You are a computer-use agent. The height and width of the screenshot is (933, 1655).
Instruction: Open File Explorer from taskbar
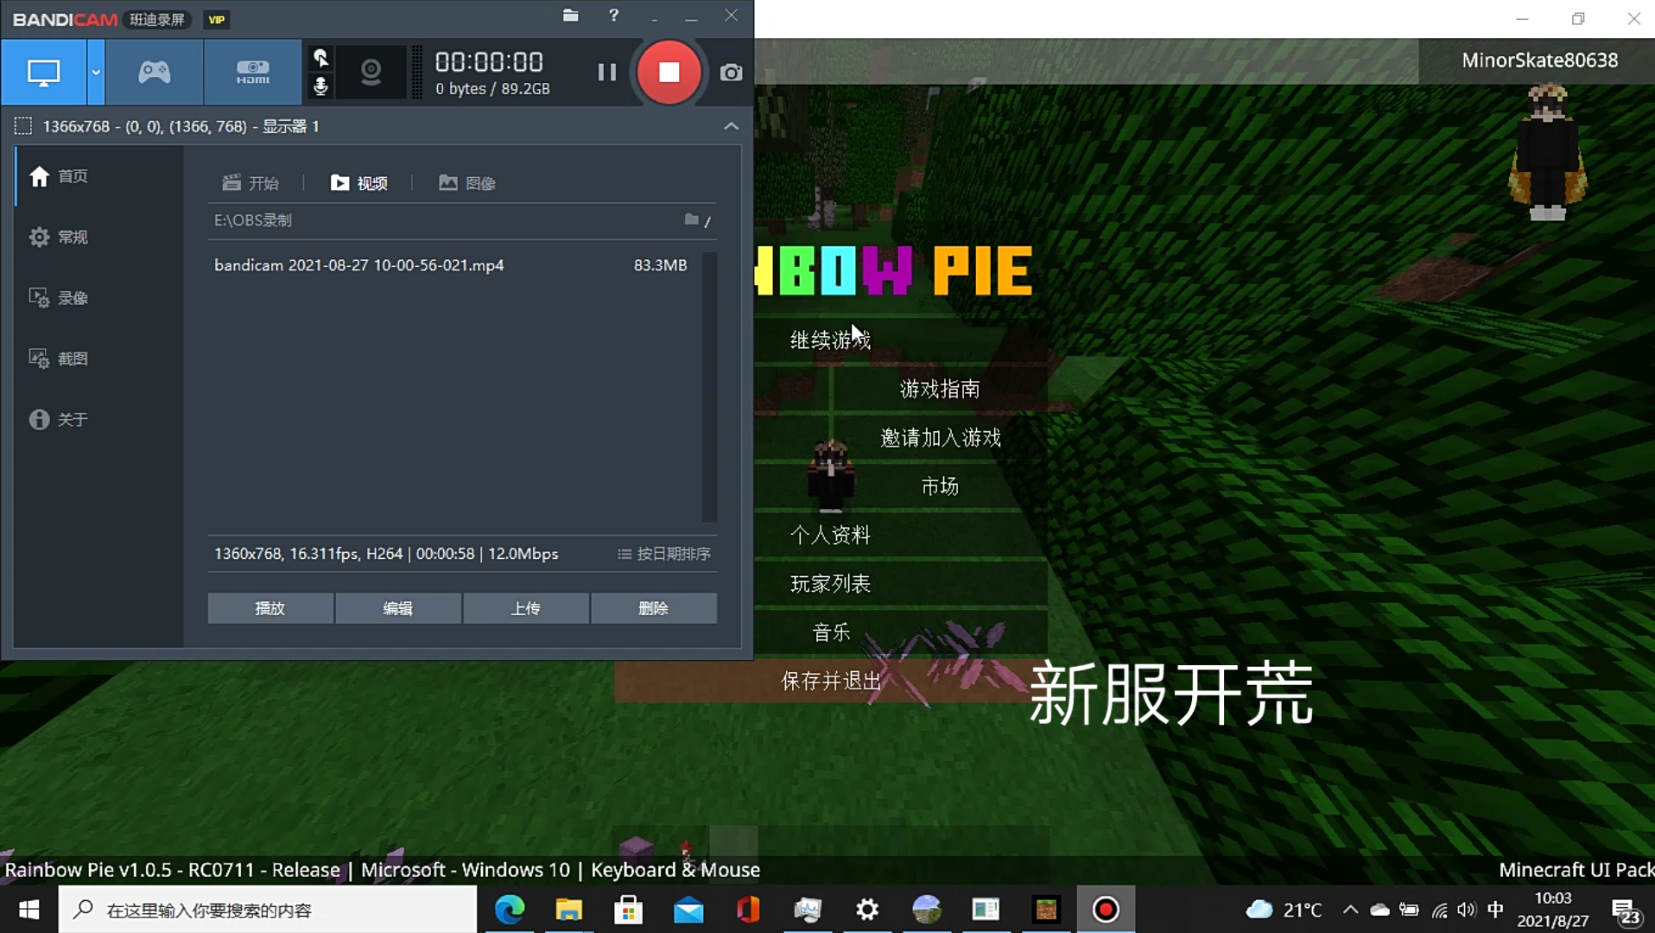pyautogui.click(x=569, y=910)
